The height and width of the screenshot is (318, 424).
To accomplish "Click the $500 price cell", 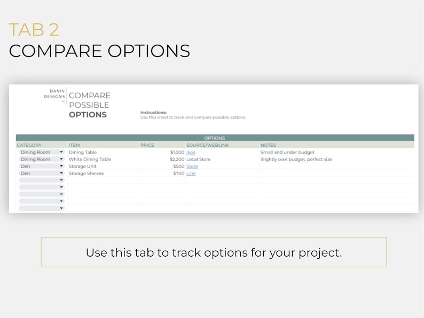I will (162, 166).
